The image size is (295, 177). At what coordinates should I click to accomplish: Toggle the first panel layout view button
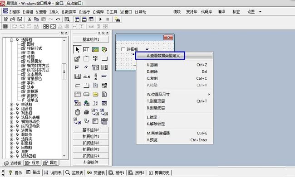point(77,19)
